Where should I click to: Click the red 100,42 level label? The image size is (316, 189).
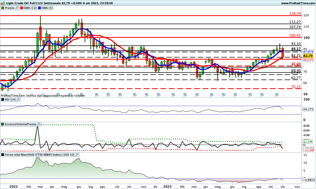[x=295, y=35]
